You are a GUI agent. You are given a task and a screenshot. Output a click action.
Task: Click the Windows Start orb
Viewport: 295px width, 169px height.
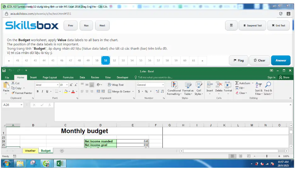tap(7, 164)
